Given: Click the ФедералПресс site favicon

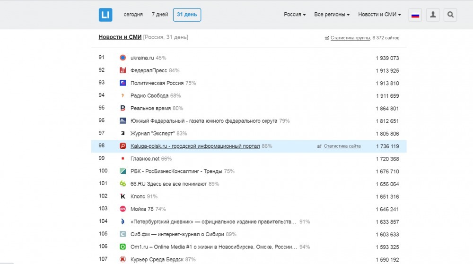Looking at the screenshot, I should coord(123,70).
